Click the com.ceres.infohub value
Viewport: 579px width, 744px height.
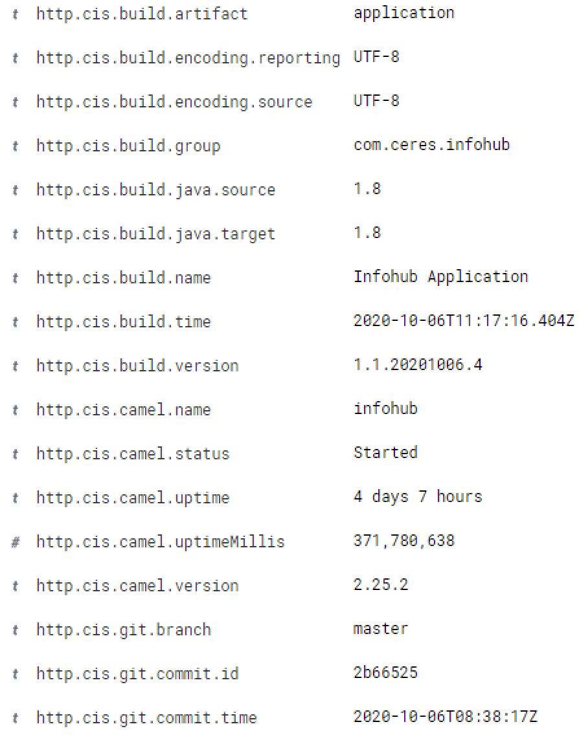coord(431,145)
